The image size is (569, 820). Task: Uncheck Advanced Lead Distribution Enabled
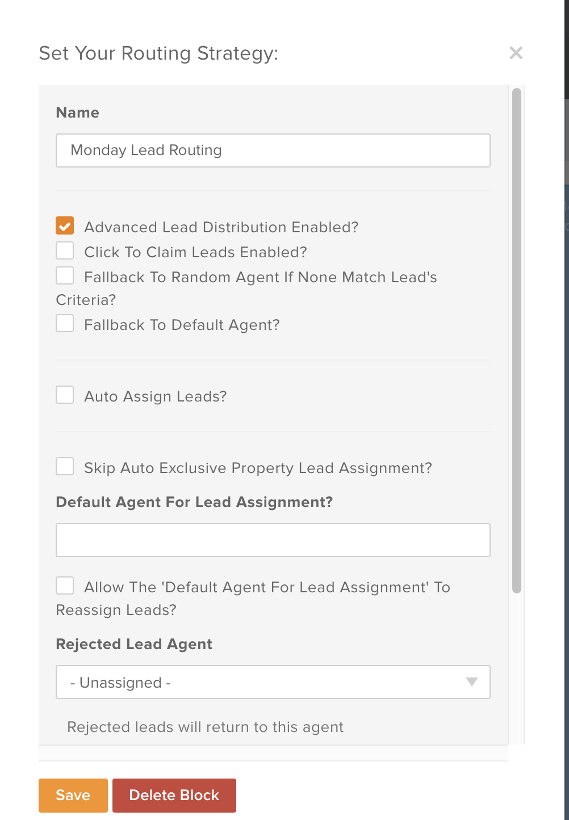(64, 225)
